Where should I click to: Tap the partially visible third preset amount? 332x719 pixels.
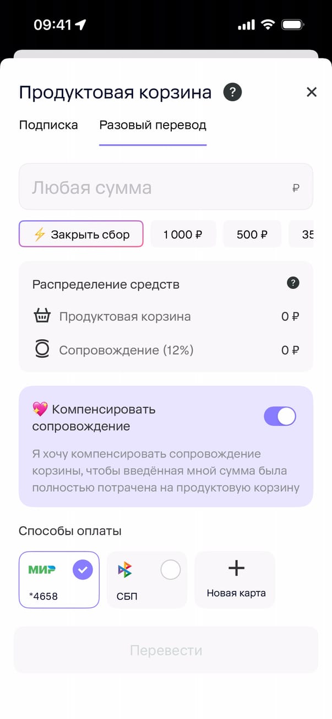click(x=306, y=235)
